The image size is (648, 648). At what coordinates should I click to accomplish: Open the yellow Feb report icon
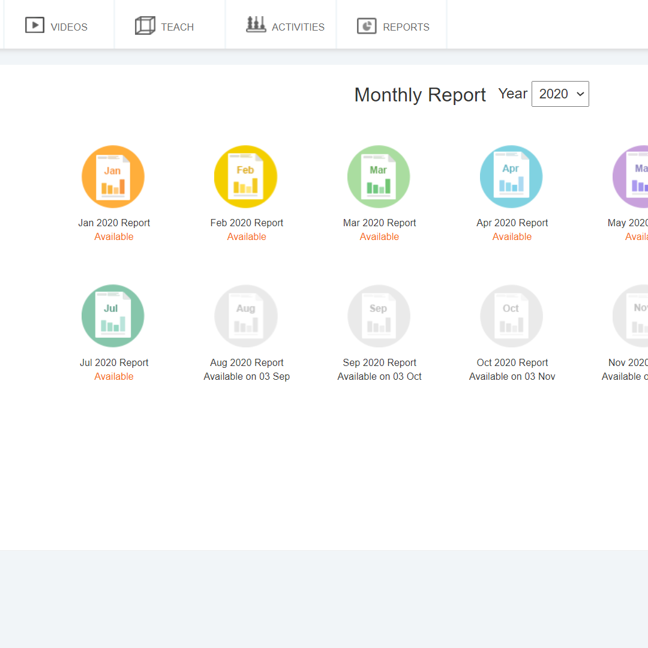tap(245, 176)
